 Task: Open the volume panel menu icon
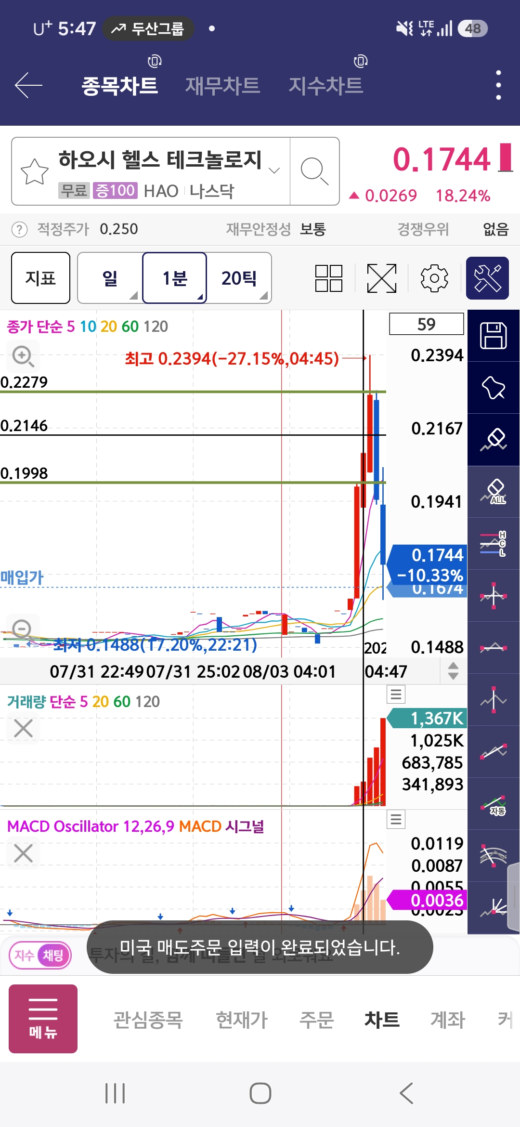coord(396,695)
